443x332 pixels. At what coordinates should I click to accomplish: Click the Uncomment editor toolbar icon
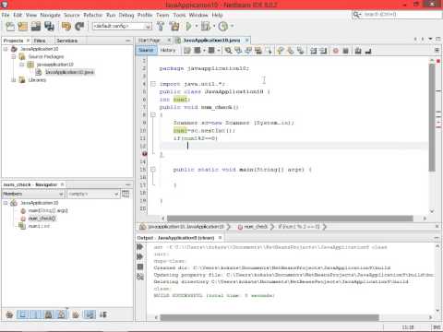(368, 51)
